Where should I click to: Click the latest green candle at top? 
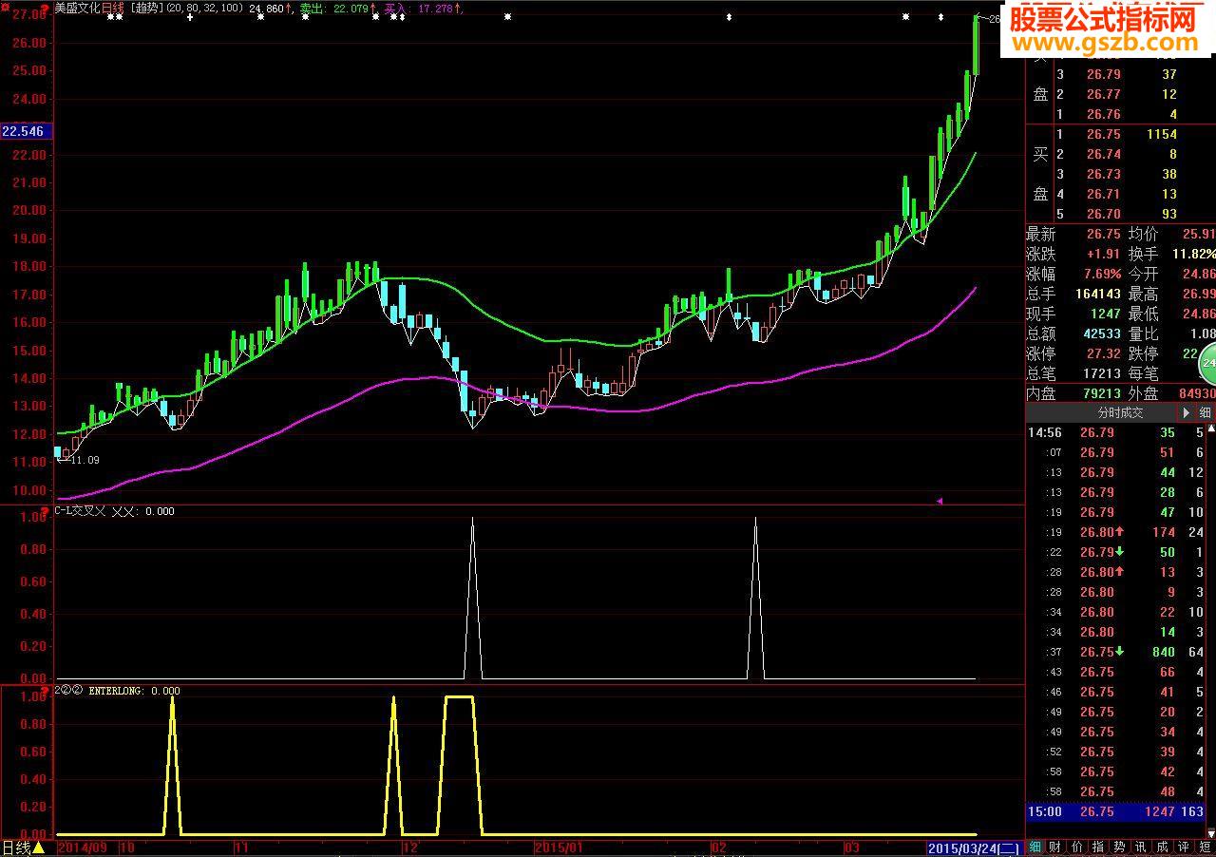[x=976, y=46]
